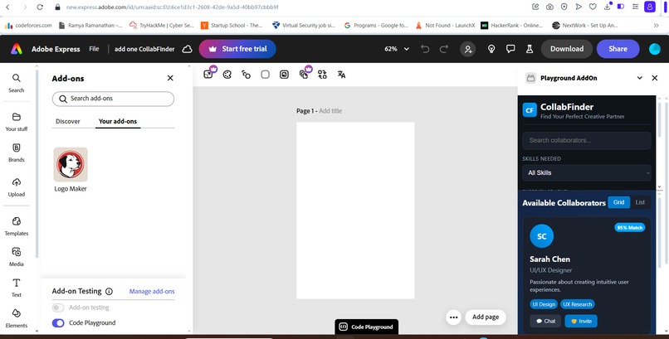Click the premium generate tool with crown
Viewport: 669px width, 339px height.
click(x=209, y=74)
